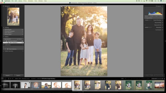
Task: Collapse the Collections panel
Action: 3,45
